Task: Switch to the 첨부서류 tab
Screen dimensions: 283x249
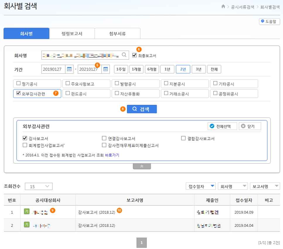Action: click(x=117, y=33)
